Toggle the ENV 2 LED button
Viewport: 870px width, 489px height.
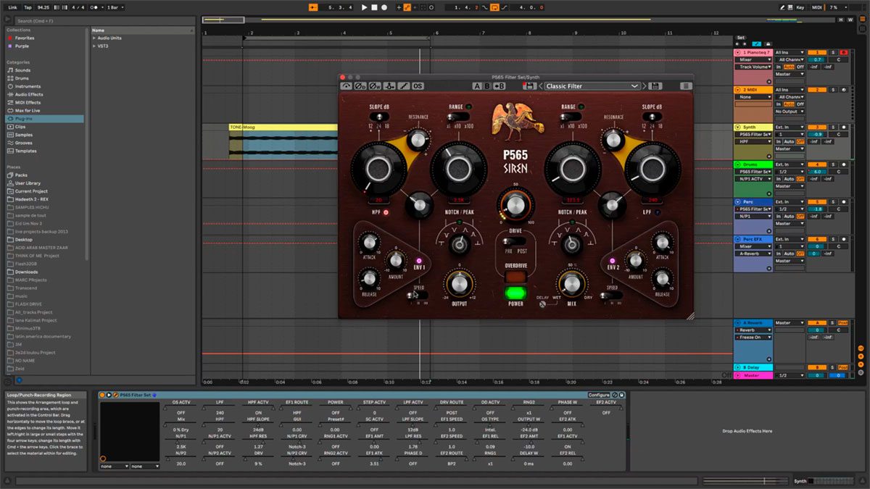point(613,261)
